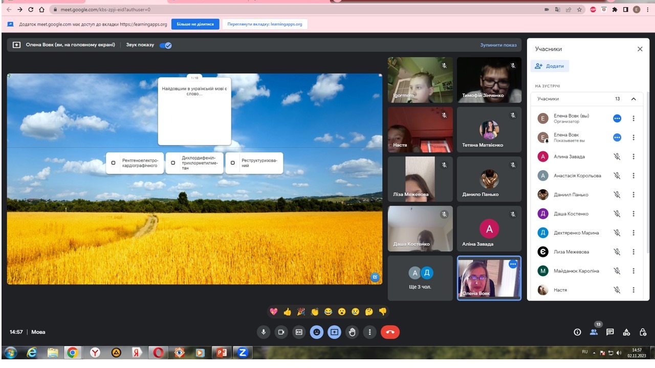Send the thumbs up emoji reaction

287,312
